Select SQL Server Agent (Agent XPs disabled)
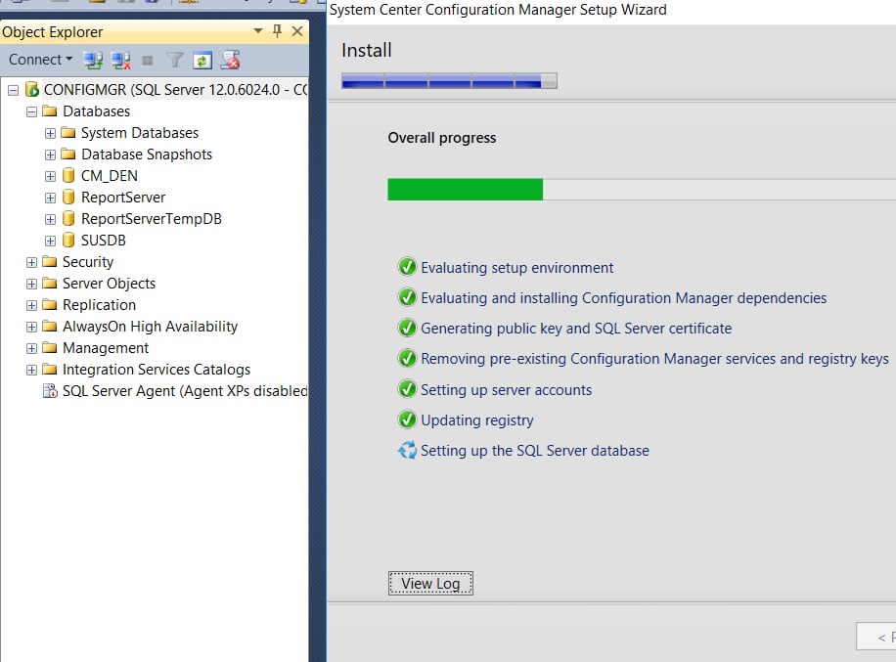 pos(185,391)
